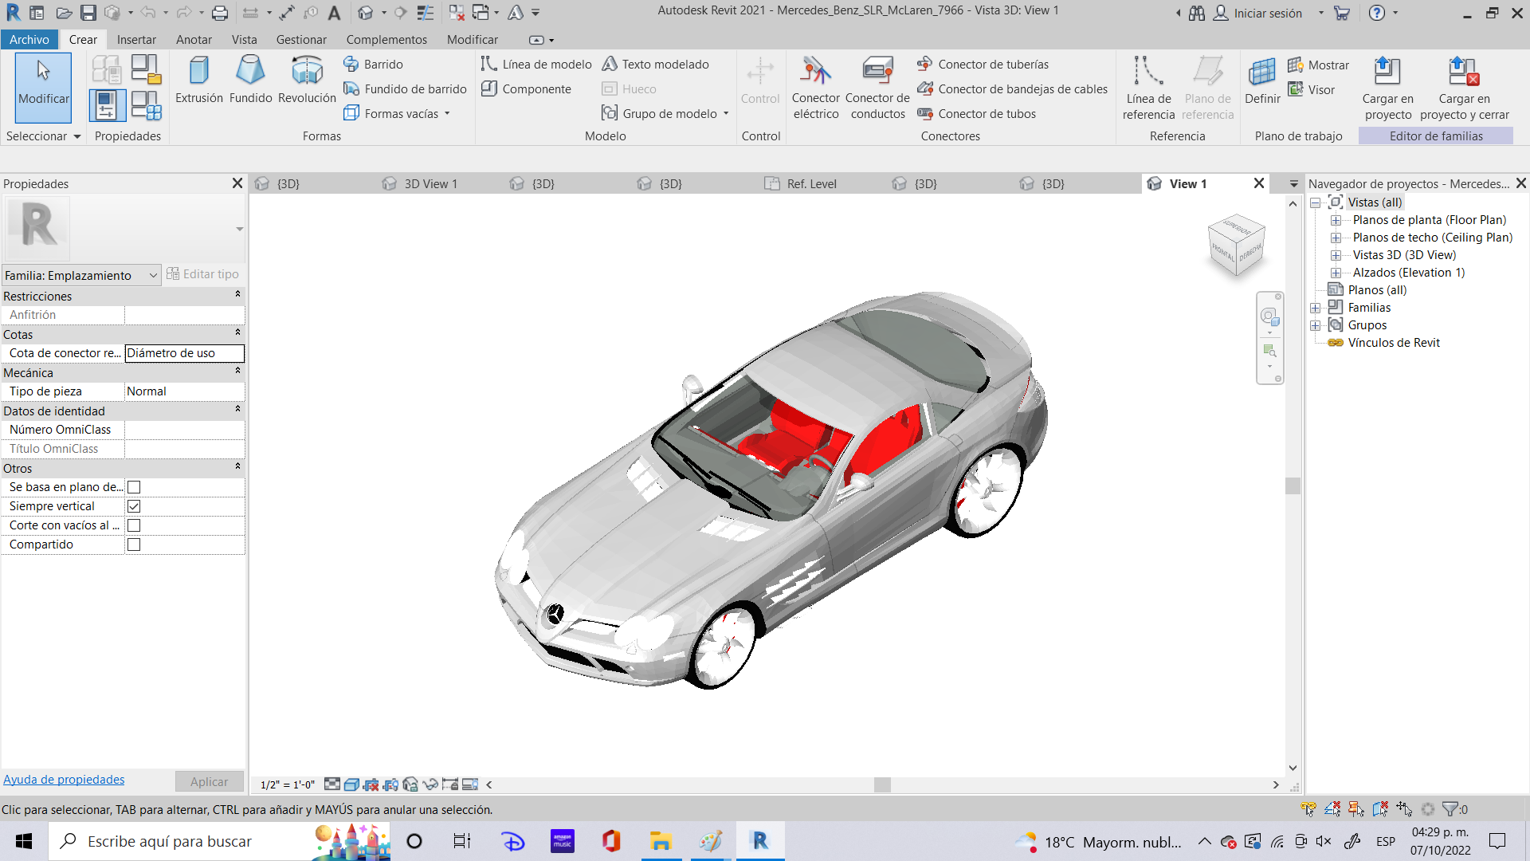Select the Revolución form tool
Viewport: 1530px width, 861px height.
tap(307, 80)
